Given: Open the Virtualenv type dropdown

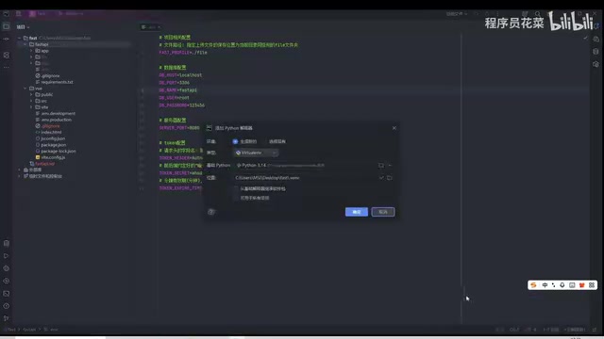Looking at the screenshot, I should (256, 153).
